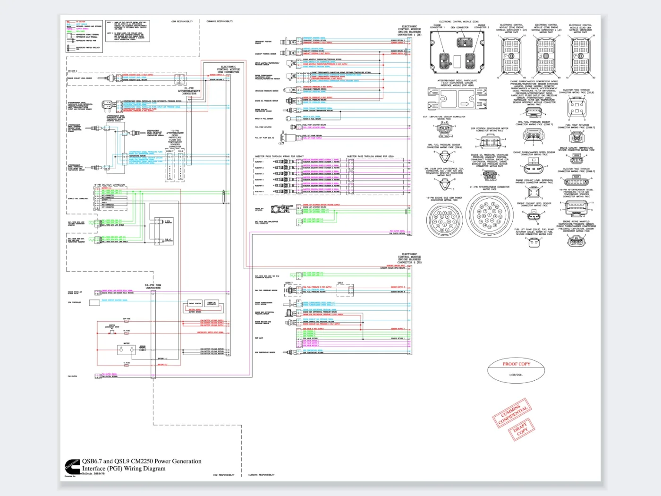661x496 pixels.
Task: Click the EGR temperature sensor connector face
Action: [x=445, y=128]
